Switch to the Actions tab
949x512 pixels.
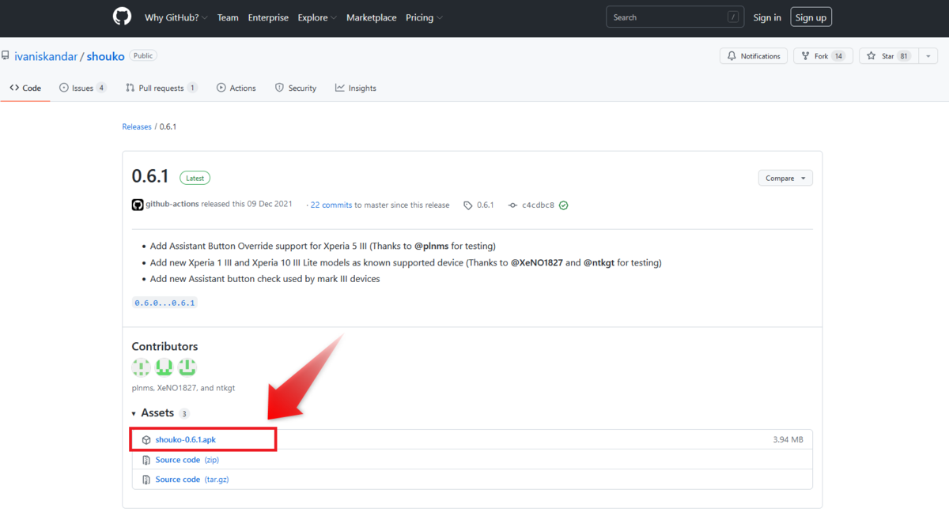click(236, 88)
